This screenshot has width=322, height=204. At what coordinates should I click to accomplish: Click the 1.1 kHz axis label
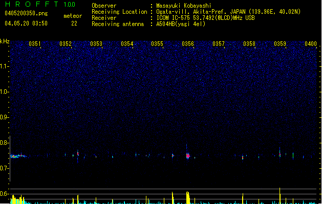(x=5, y=66)
